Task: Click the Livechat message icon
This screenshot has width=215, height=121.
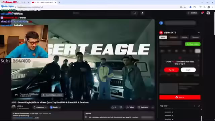Action: [86, 117]
